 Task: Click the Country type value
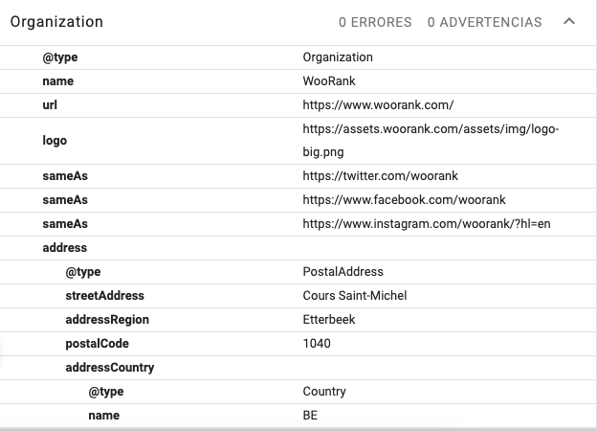click(324, 392)
